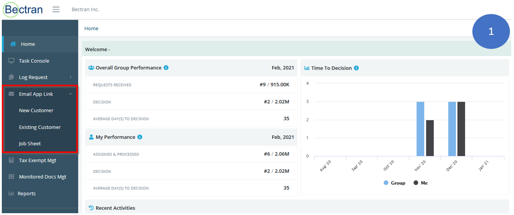This screenshot has height=215, width=514.
Task: Click the bar chart icon in Time To Decision
Action: click(x=307, y=68)
